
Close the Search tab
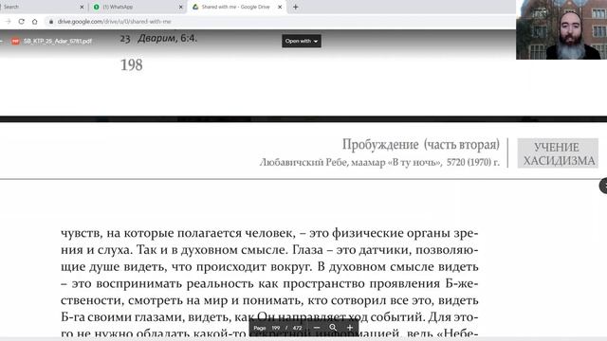82,7
